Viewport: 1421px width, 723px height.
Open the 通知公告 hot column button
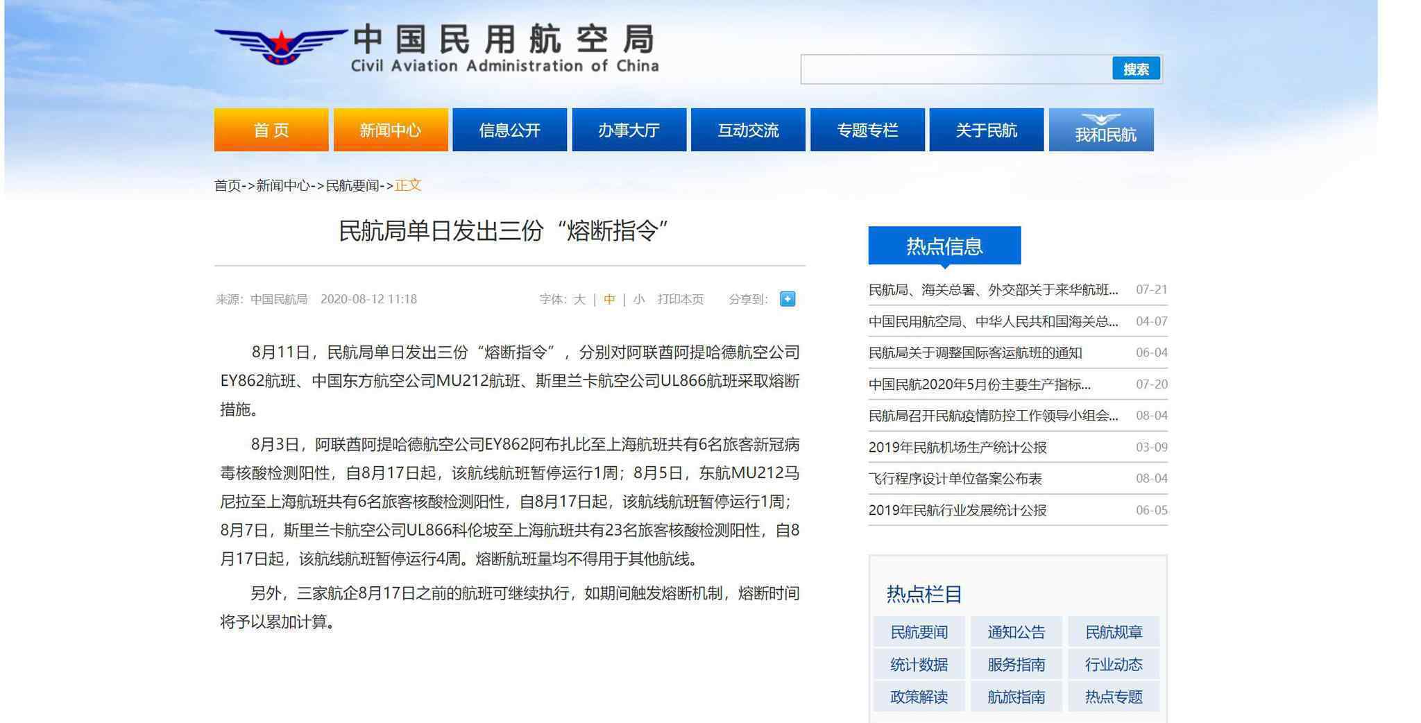(x=1016, y=632)
